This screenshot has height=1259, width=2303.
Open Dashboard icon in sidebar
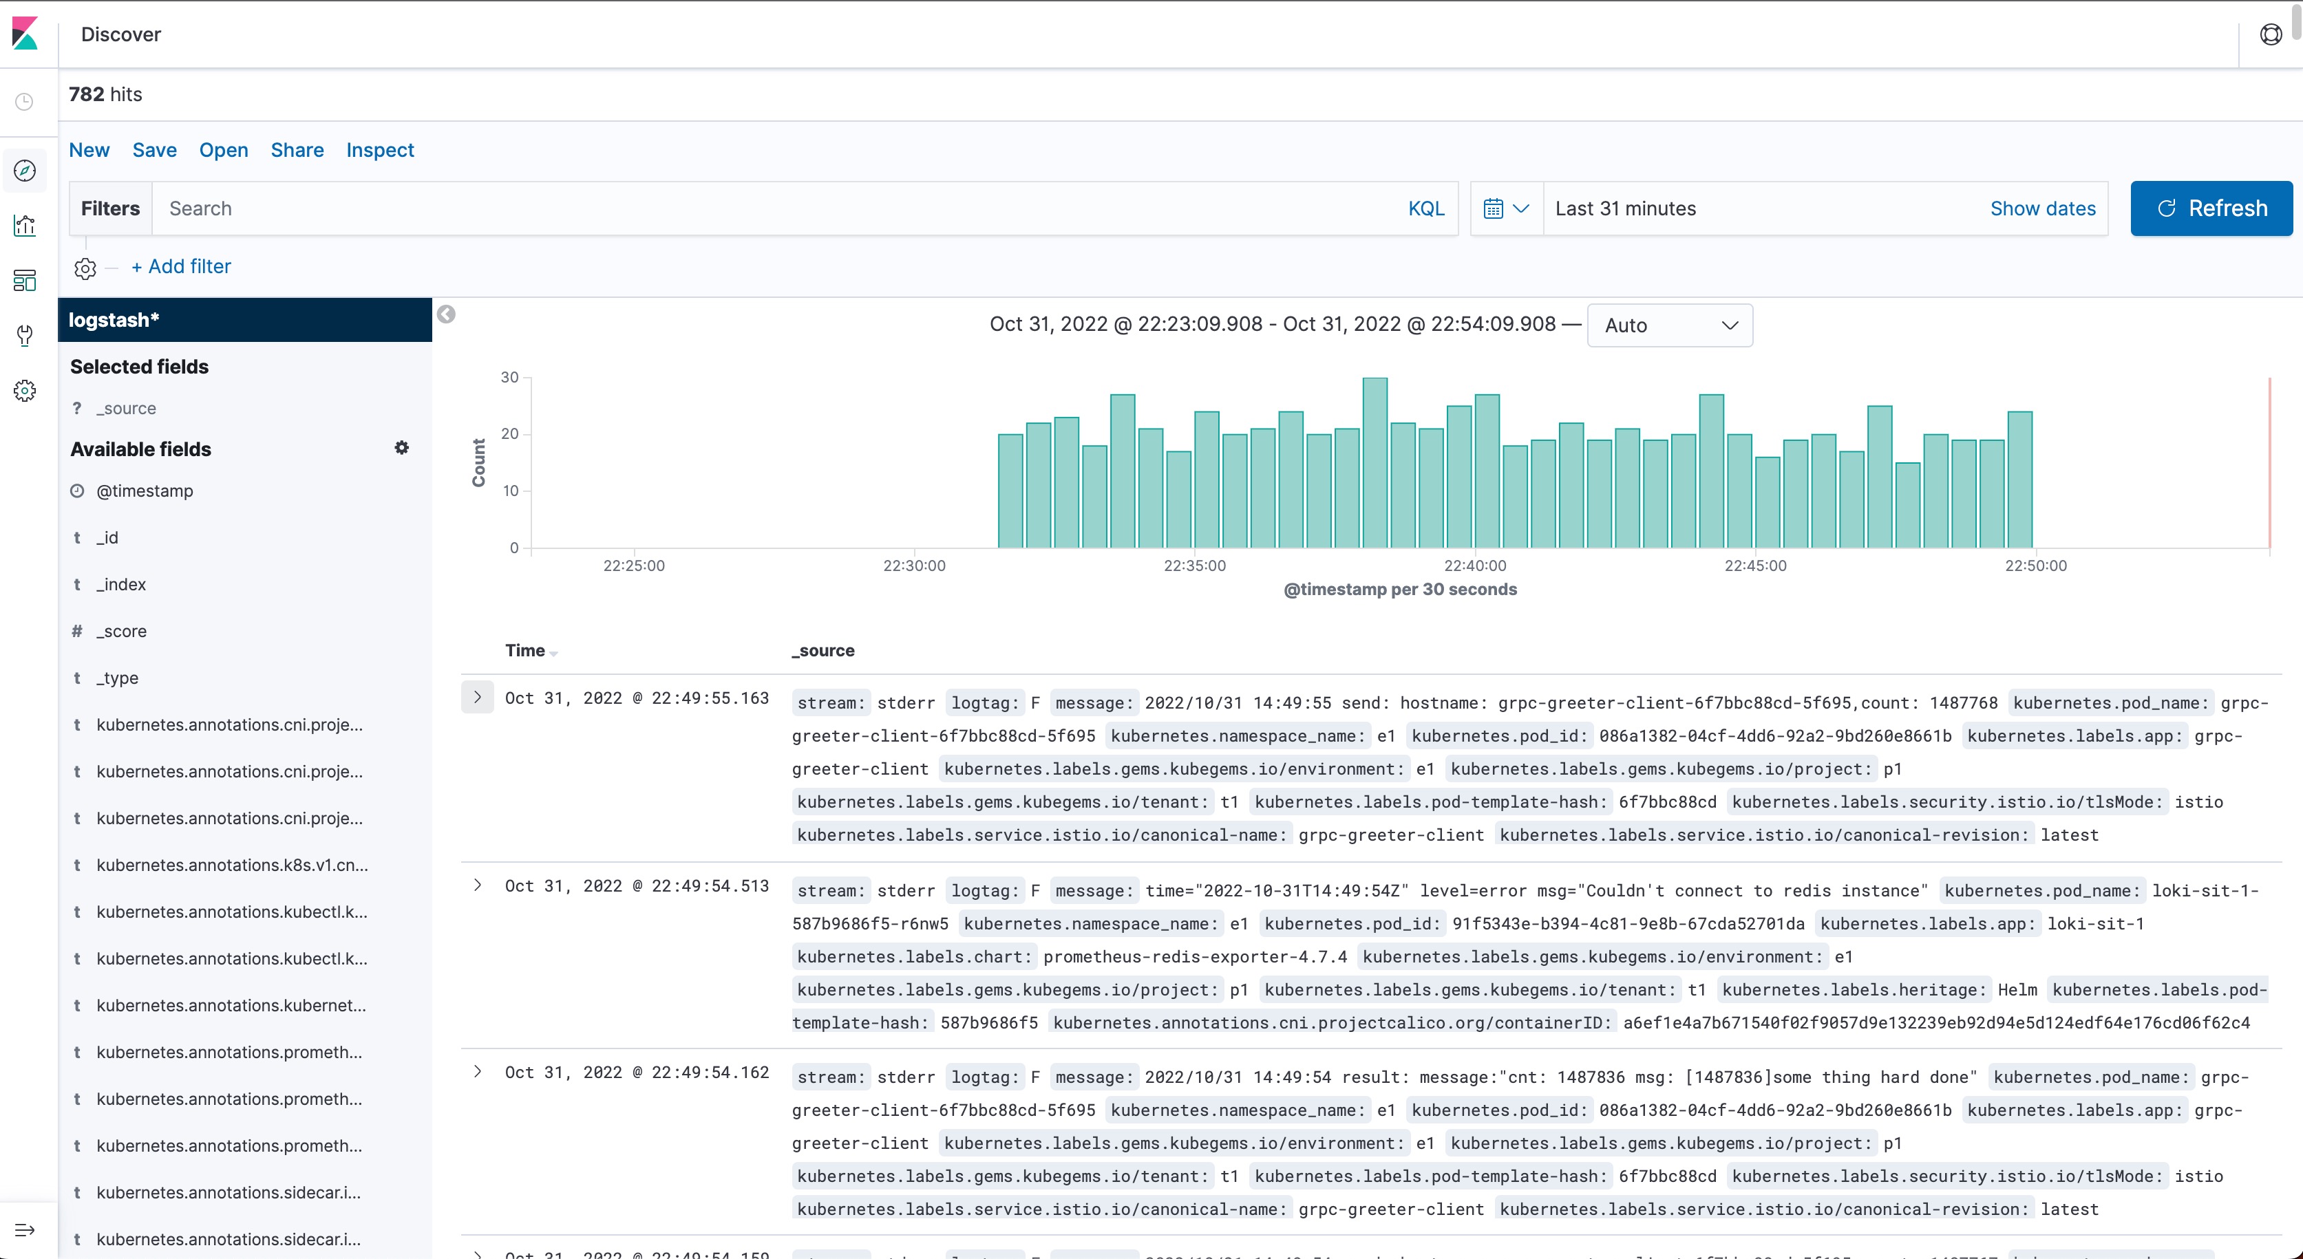pos(25,281)
